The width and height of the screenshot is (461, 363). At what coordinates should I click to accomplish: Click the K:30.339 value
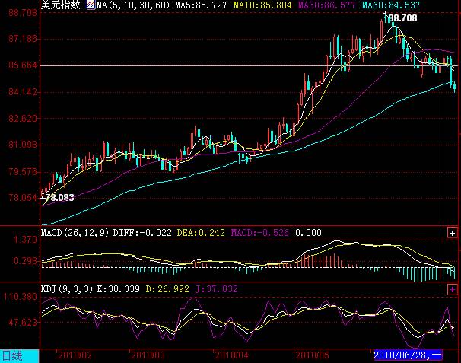point(119,289)
